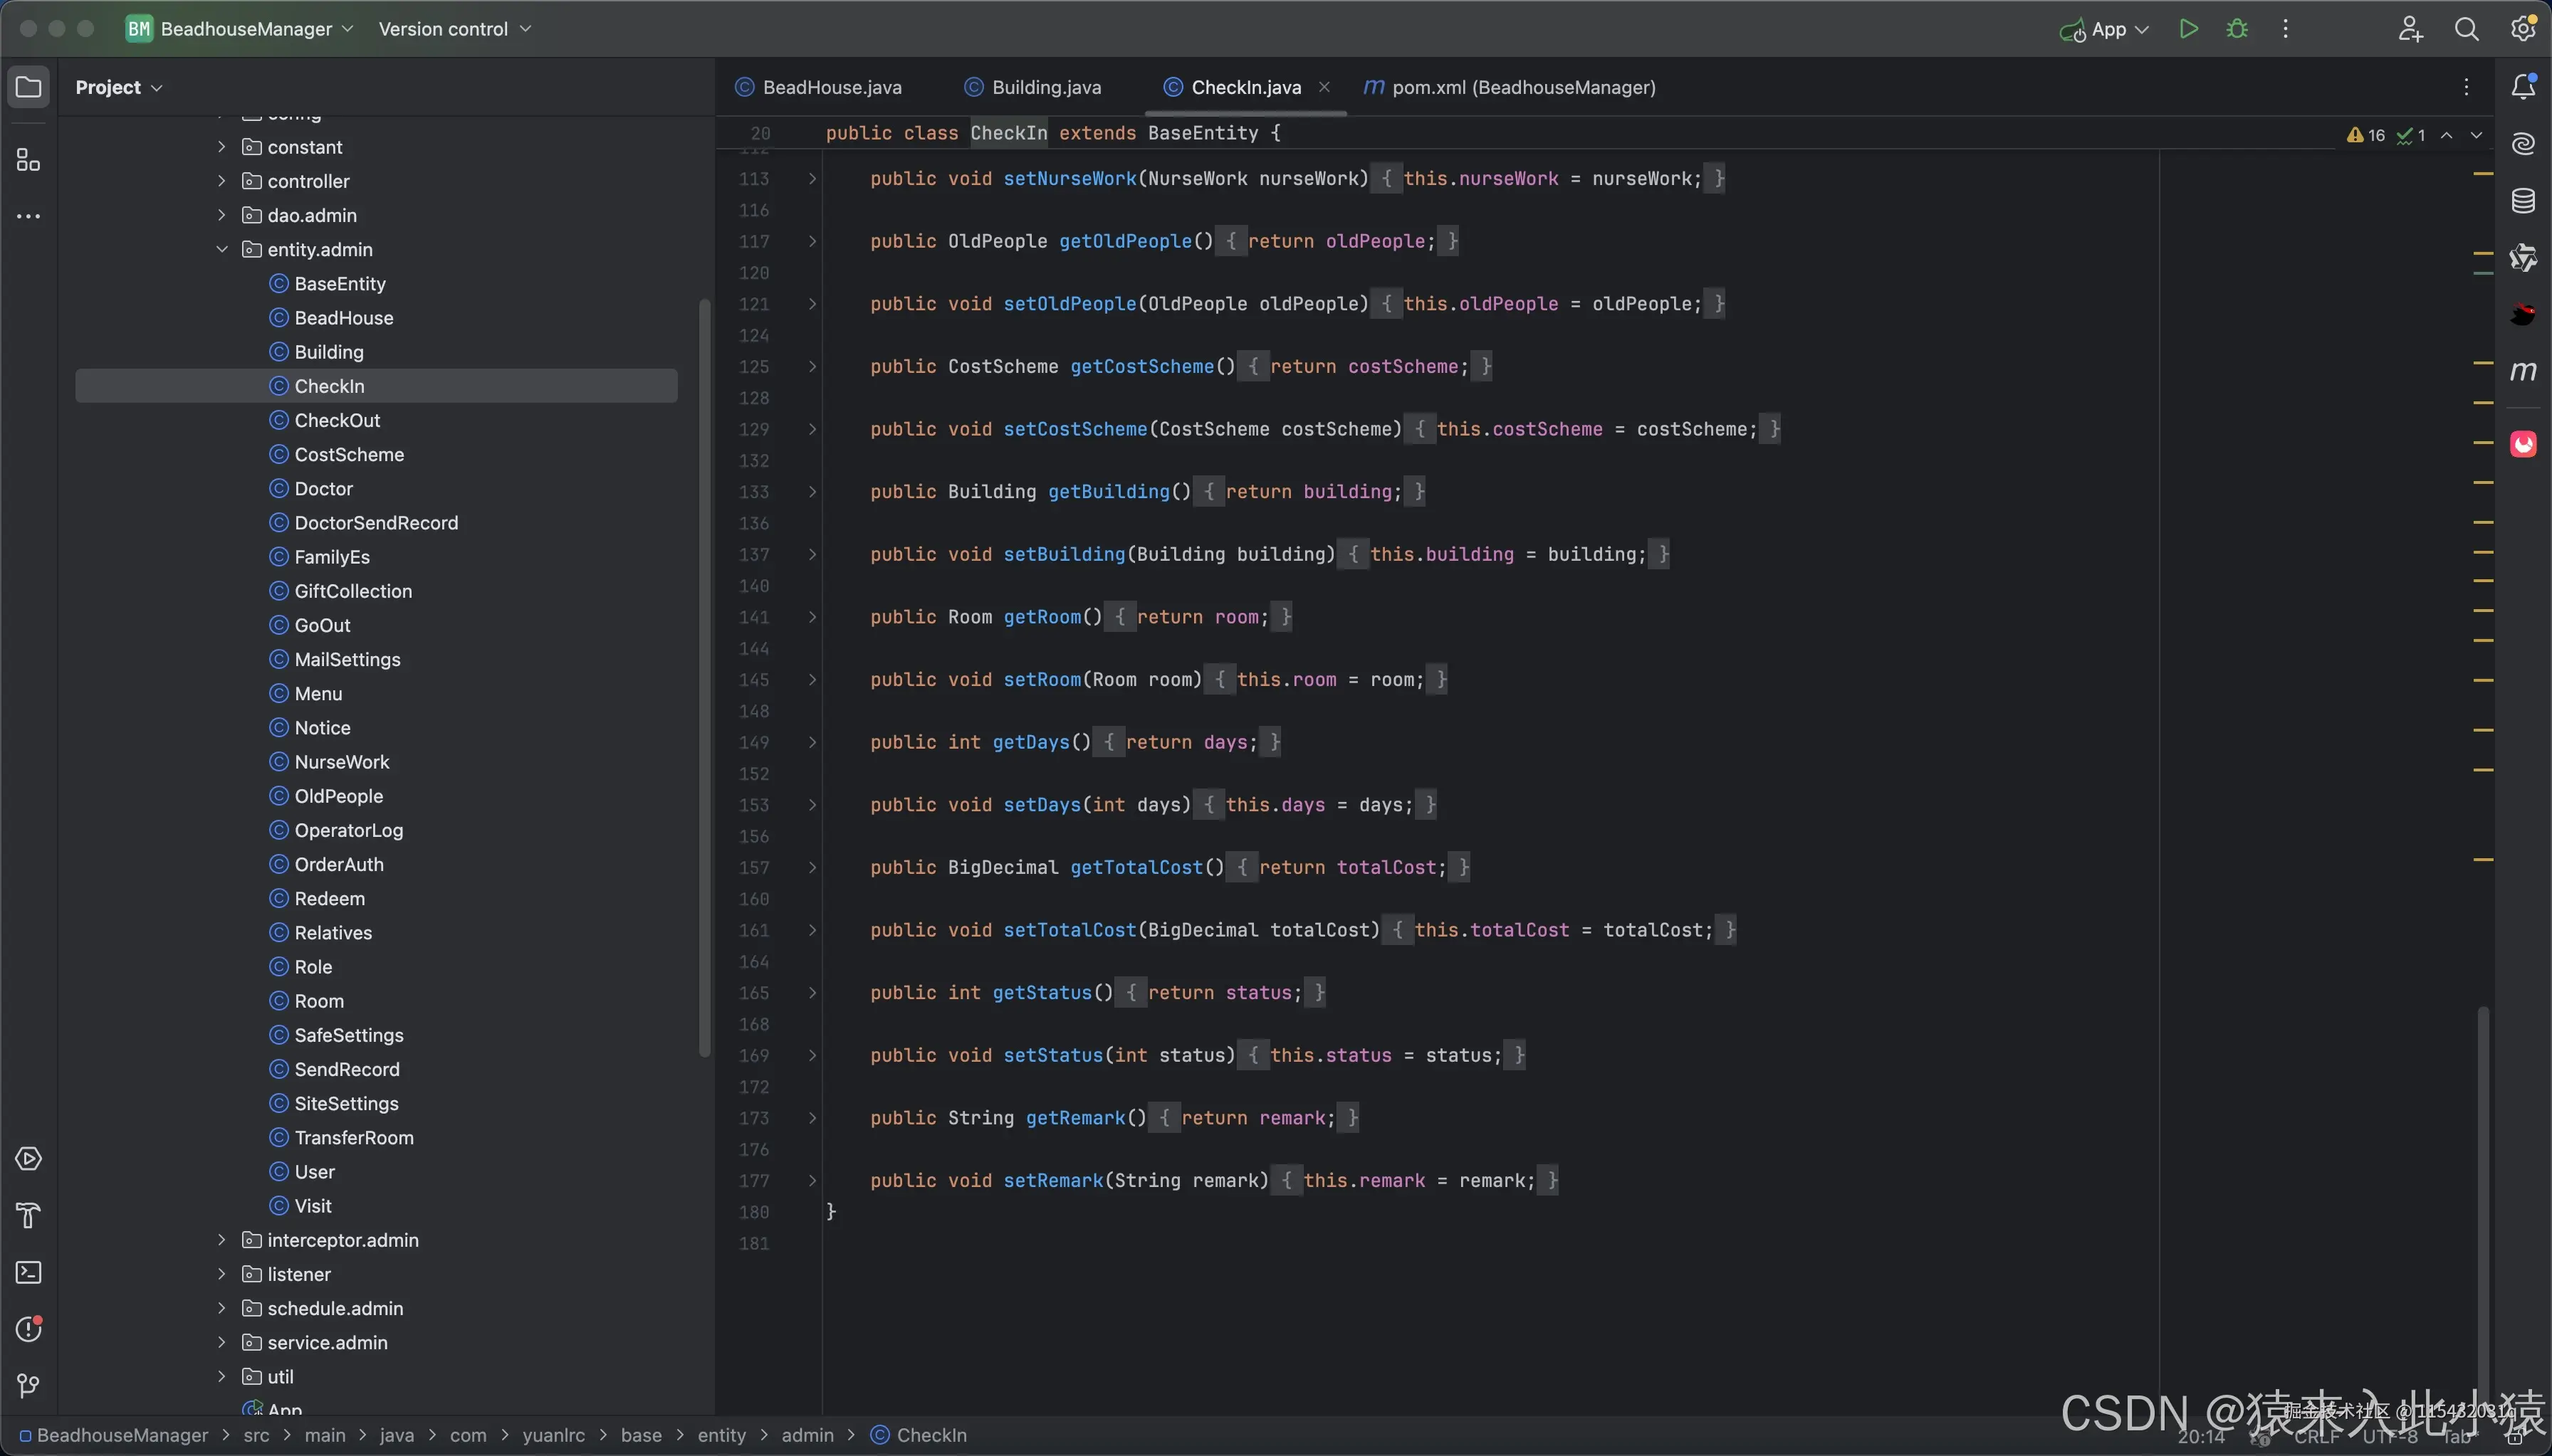Click the Debug bug icon
This screenshot has height=1456, width=2552.
pos(2237,29)
